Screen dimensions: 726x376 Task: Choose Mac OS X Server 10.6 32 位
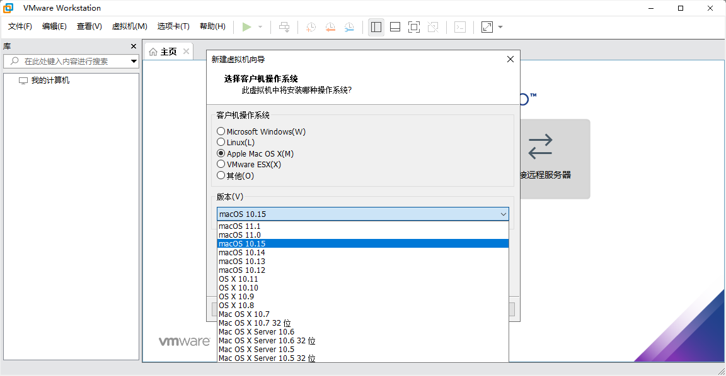point(363,340)
